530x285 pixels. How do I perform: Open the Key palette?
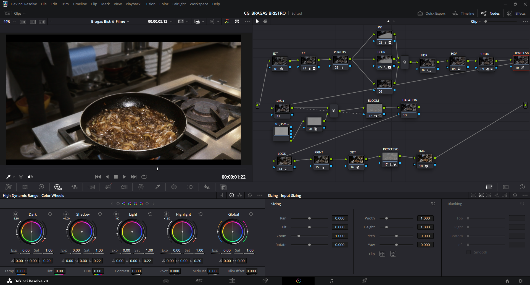pyautogui.click(x=224, y=187)
